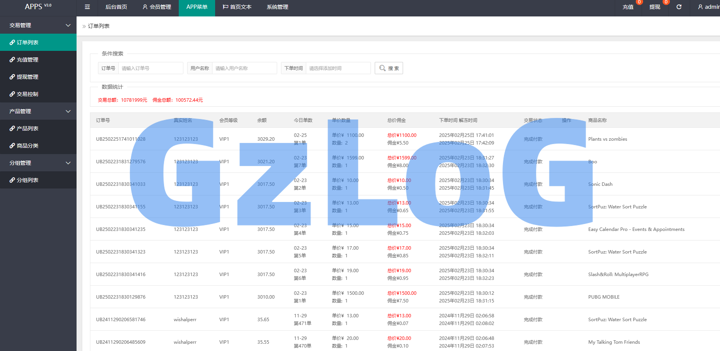The image size is (720, 351).
Task: Click link icon beside 提现管理
Action: [12, 77]
